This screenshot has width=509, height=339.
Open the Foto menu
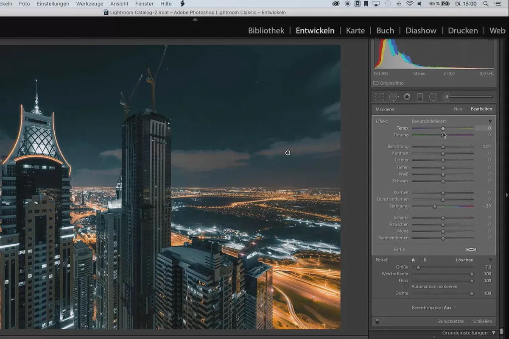(25, 4)
